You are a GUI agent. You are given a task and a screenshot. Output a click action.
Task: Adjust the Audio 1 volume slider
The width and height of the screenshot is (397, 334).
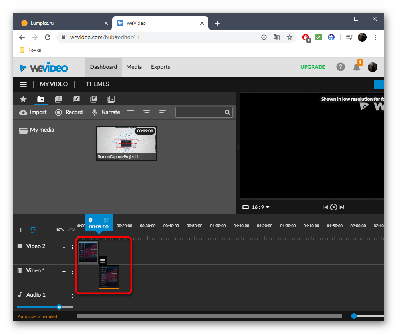59,307
